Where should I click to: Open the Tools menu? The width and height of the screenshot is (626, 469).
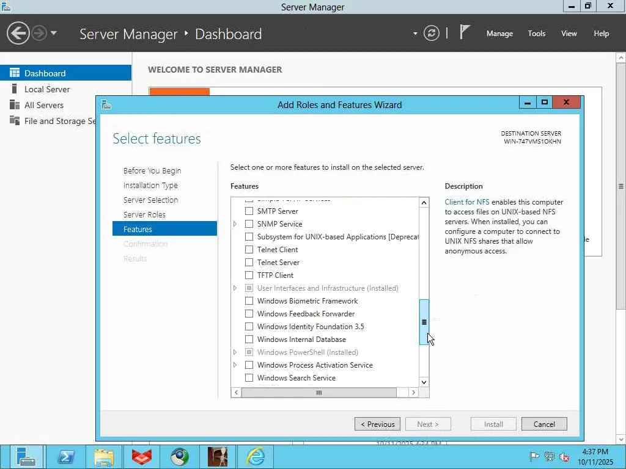pos(536,34)
